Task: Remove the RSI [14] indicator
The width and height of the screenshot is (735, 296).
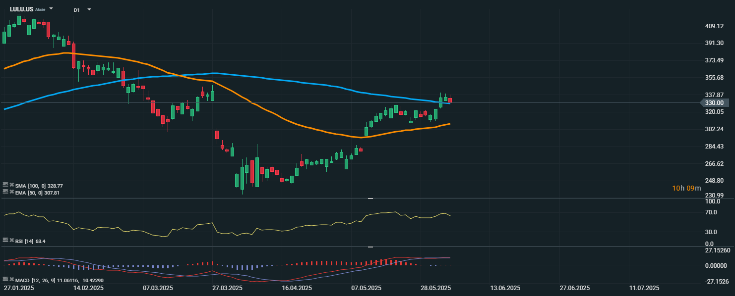Action: tap(11, 240)
